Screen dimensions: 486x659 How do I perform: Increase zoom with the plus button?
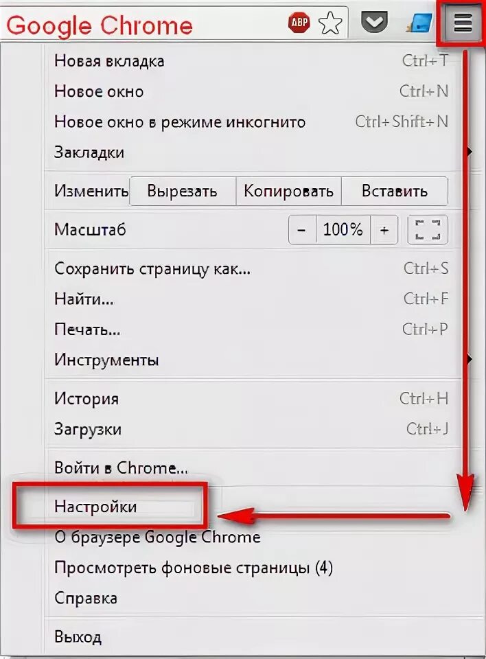click(384, 230)
